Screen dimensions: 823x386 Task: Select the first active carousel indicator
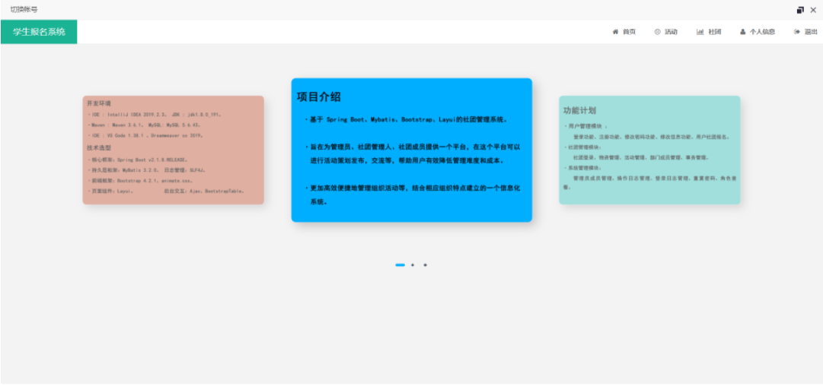400,265
